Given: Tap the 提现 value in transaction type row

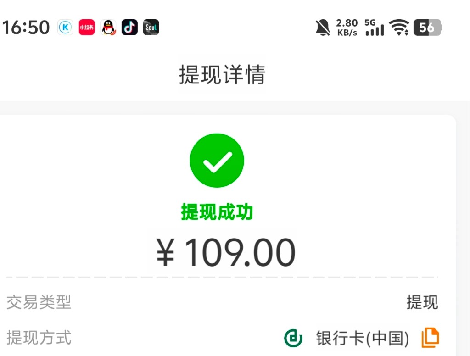Looking at the screenshot, I should click(x=422, y=302).
